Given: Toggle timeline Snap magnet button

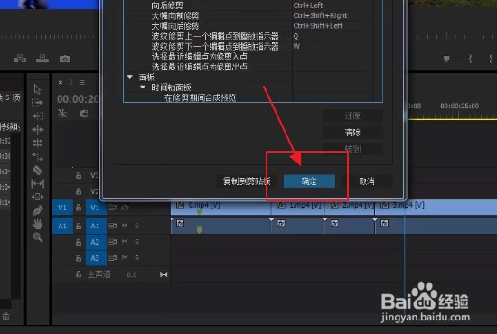Looking at the screenshot, I should [84, 114].
